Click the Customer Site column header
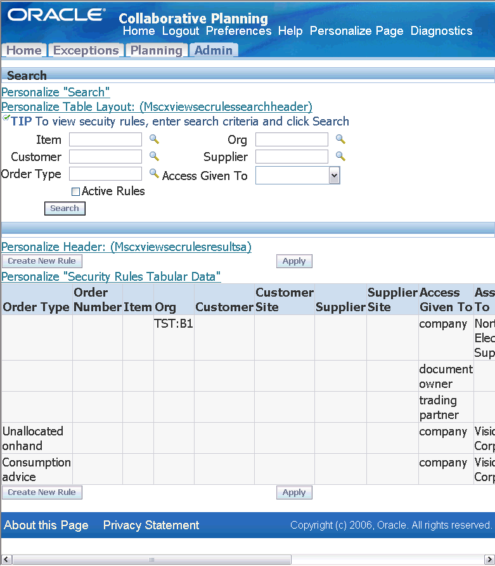Viewport: 495px width, 566px height. click(285, 300)
